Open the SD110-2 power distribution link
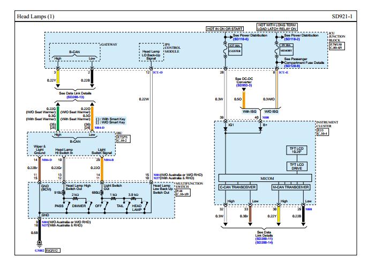The image size is (375, 271). pos(292,39)
